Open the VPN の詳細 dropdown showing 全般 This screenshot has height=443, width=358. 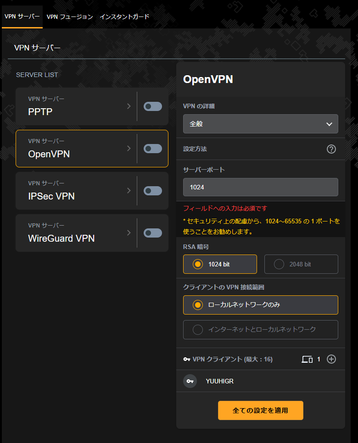tap(260, 124)
